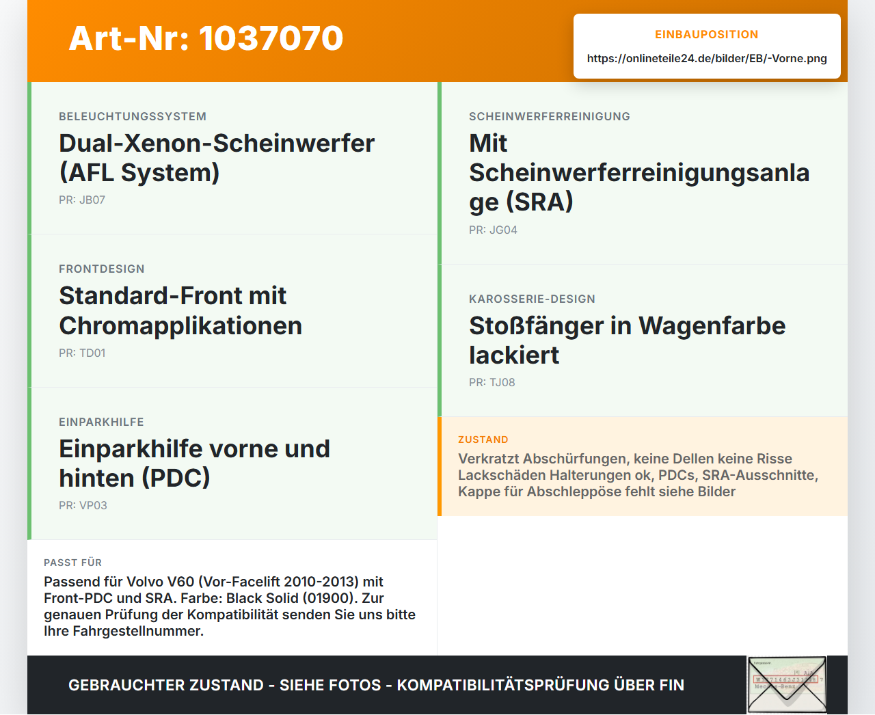
Task: Select the PASST FÜR label
Action: pyautogui.click(x=72, y=563)
